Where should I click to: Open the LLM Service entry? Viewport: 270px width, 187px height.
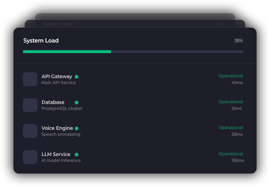pos(56,154)
